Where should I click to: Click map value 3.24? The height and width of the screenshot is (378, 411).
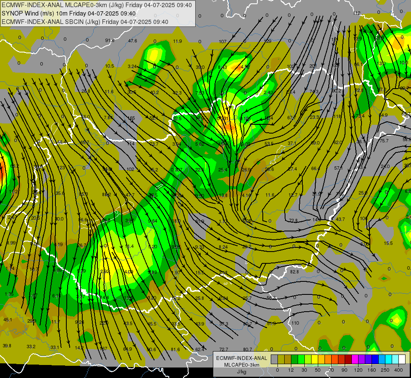point(132,66)
